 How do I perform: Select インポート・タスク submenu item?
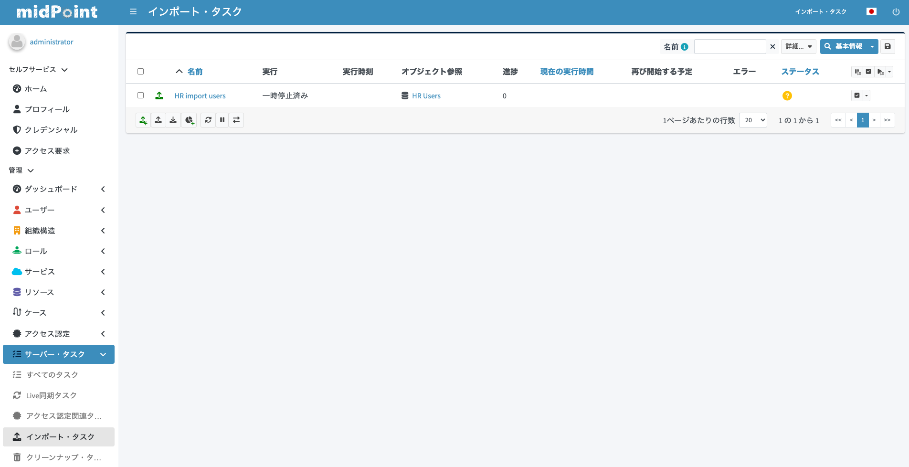(x=59, y=437)
